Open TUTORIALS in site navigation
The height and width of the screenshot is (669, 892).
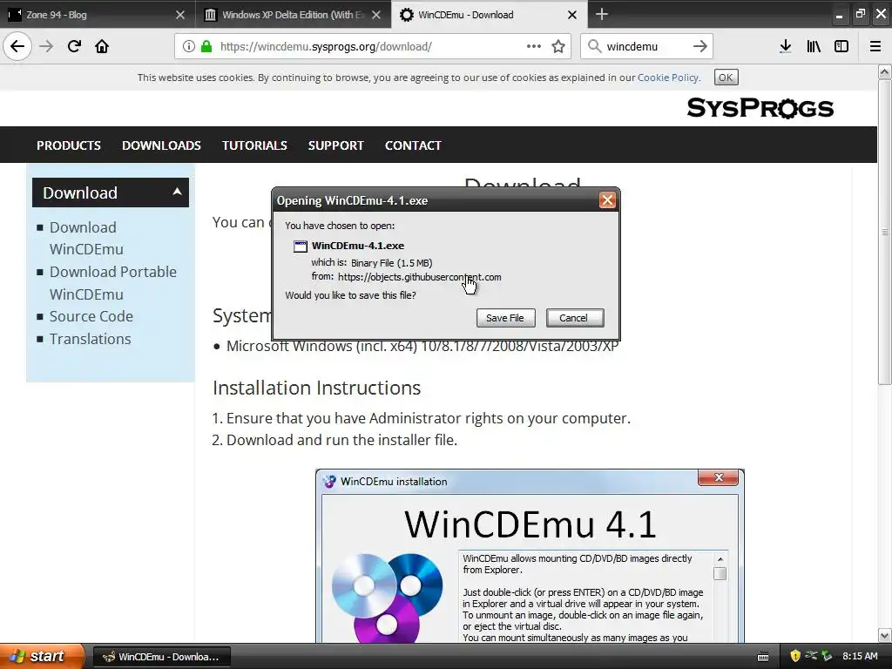click(254, 145)
